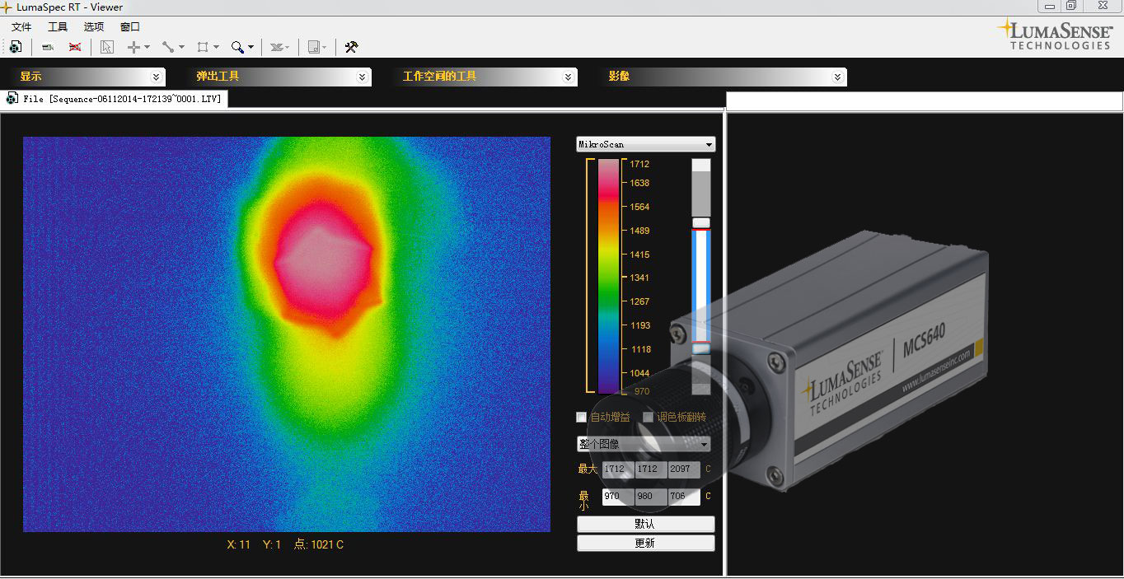Viewport: 1124px width, 579px height.
Task: Open the 选项 menu
Action: pos(94,27)
